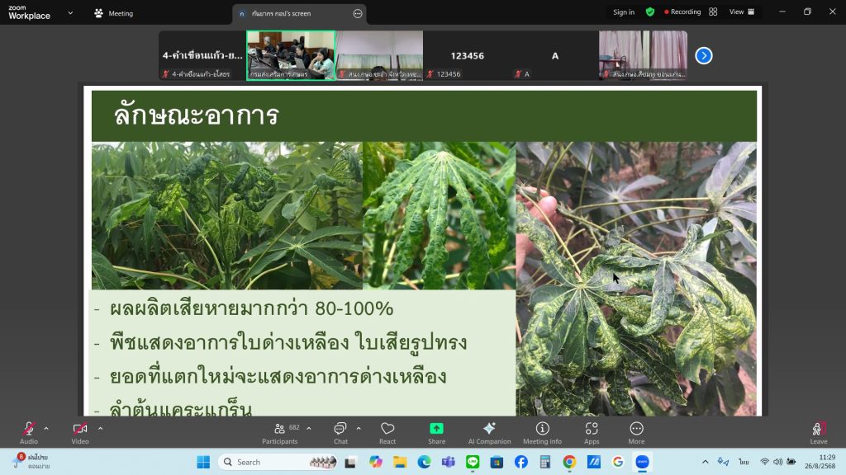Image resolution: width=846 pixels, height=475 pixels.
Task: Open the Apps panel
Action: point(592,432)
